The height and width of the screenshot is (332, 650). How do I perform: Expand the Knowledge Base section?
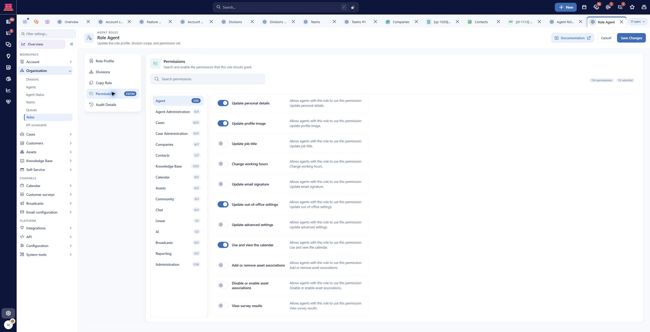point(45,161)
